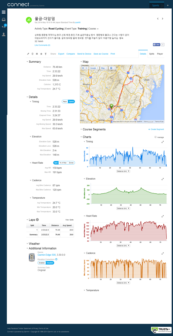Click the pencil edit activity icon
Image resolution: width=173 pixels, height=336 pixels.
point(28,54)
